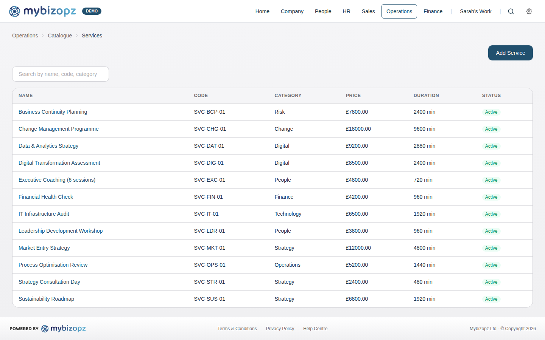
Task: Open Sustainability Roadmap service
Action: [x=47, y=299]
